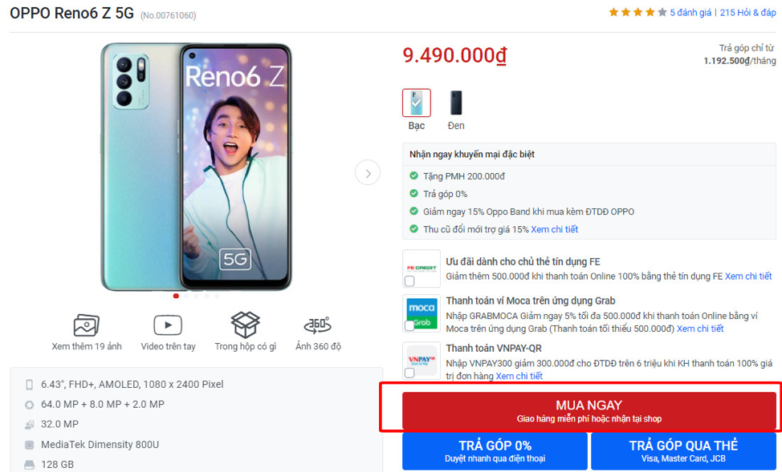The width and height of the screenshot is (782, 472).
Task: Advance to the next product image arrow
Action: point(368,172)
